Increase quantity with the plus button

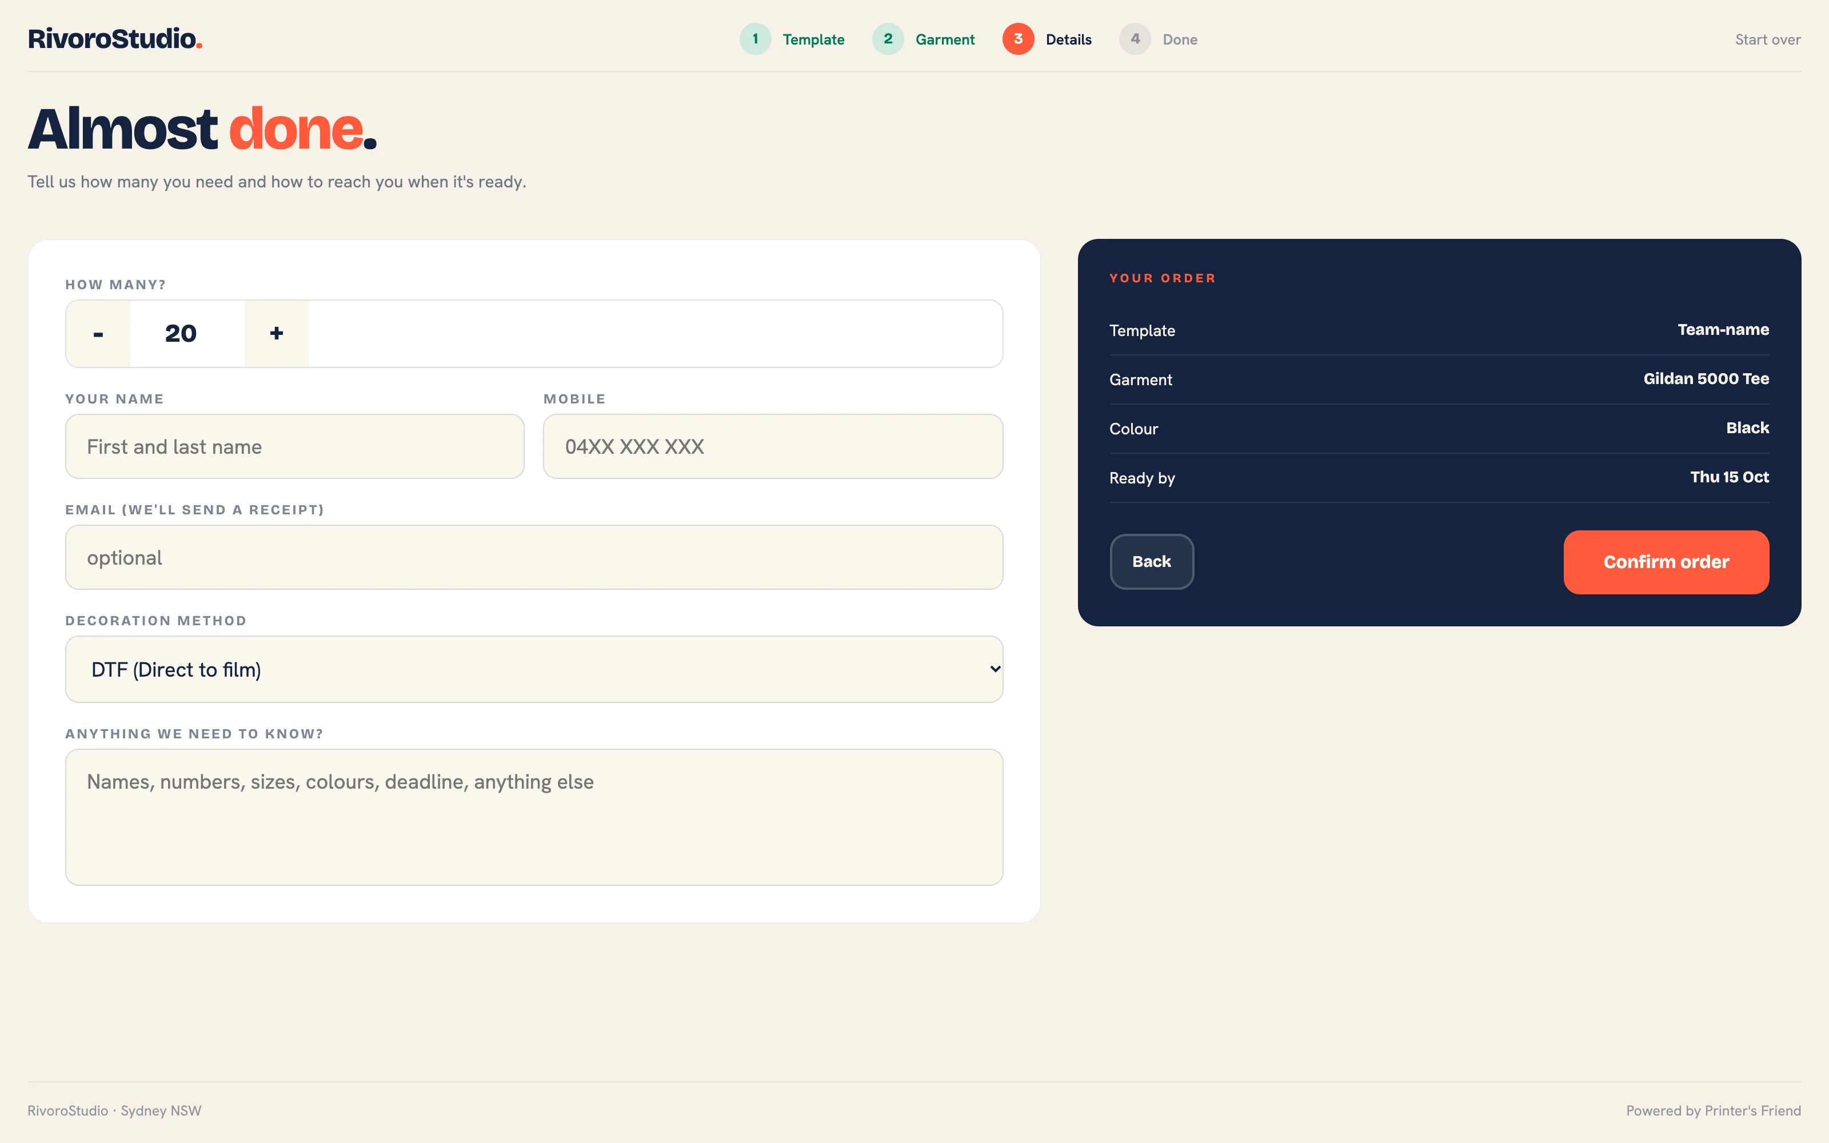pos(277,333)
